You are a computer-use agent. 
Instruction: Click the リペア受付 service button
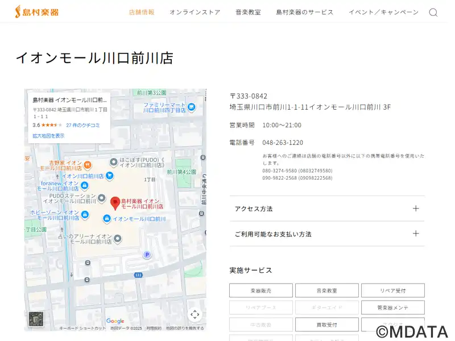[x=392, y=290]
